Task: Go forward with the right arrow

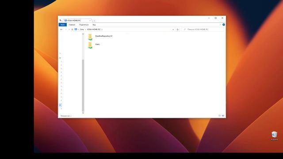Action: [66, 30]
